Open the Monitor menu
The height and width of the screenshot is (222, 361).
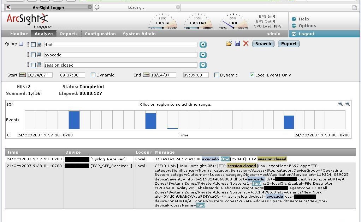coord(19,34)
